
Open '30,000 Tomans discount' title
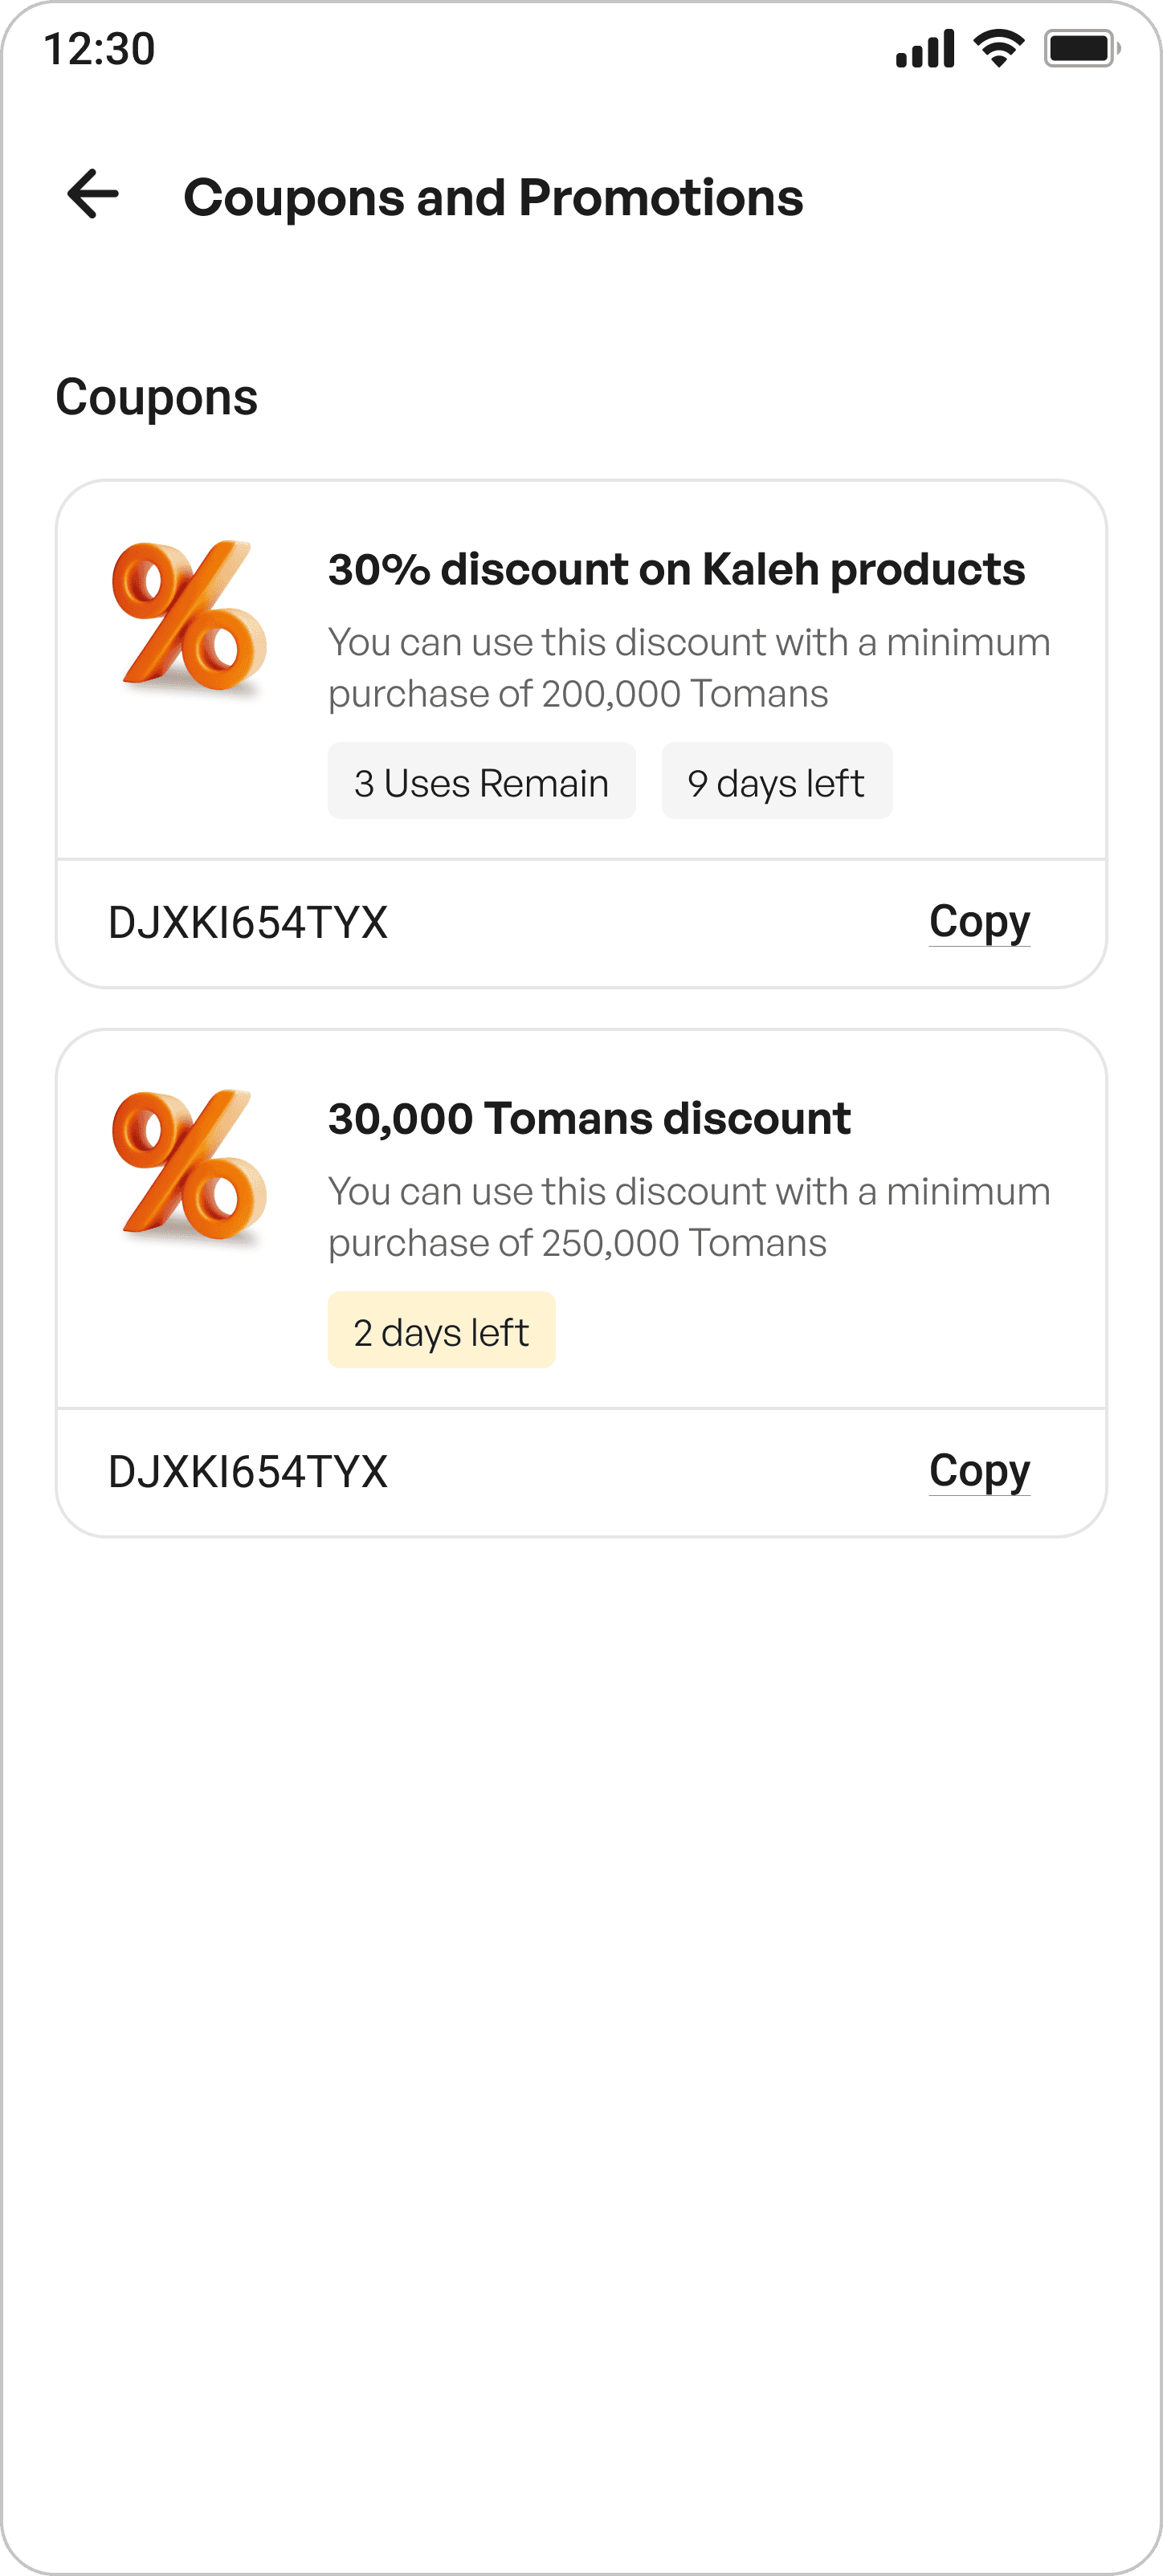point(589,1118)
